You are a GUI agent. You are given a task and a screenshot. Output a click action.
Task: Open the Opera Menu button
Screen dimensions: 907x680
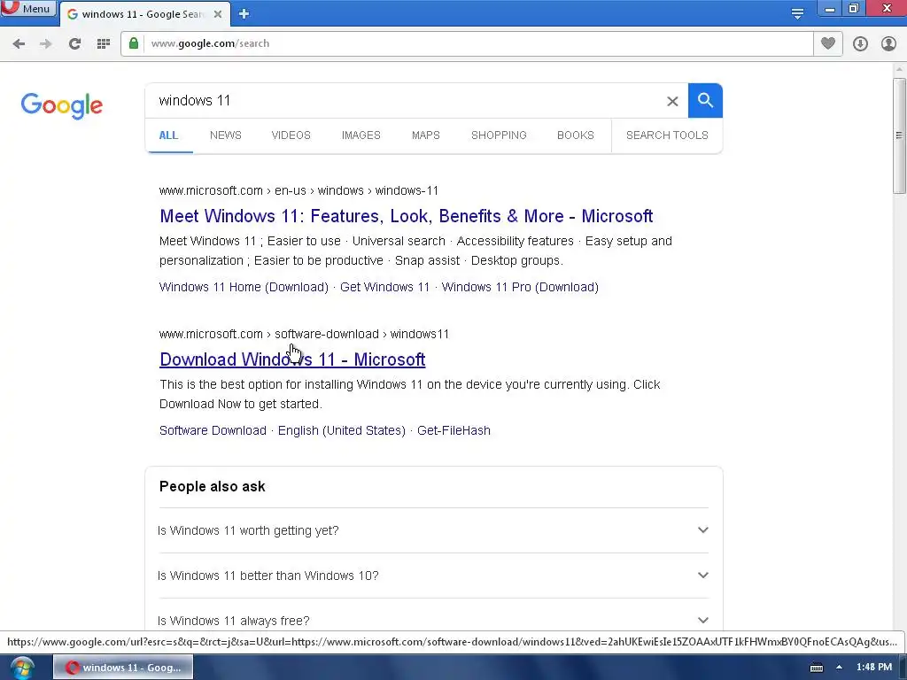tap(27, 9)
